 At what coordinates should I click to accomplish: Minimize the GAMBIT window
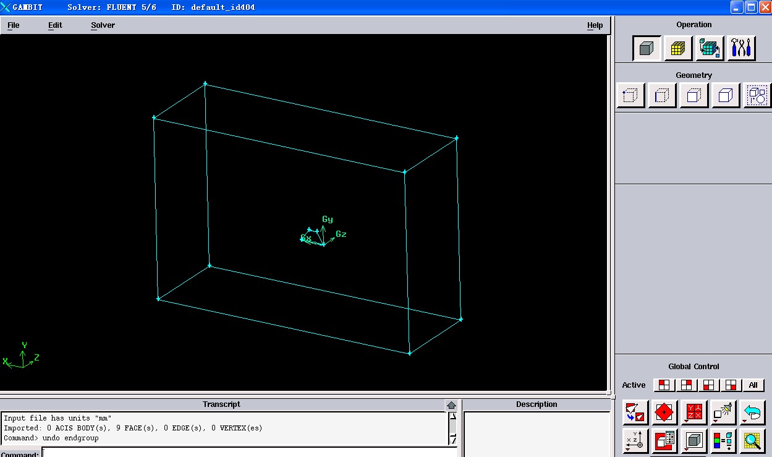point(737,7)
